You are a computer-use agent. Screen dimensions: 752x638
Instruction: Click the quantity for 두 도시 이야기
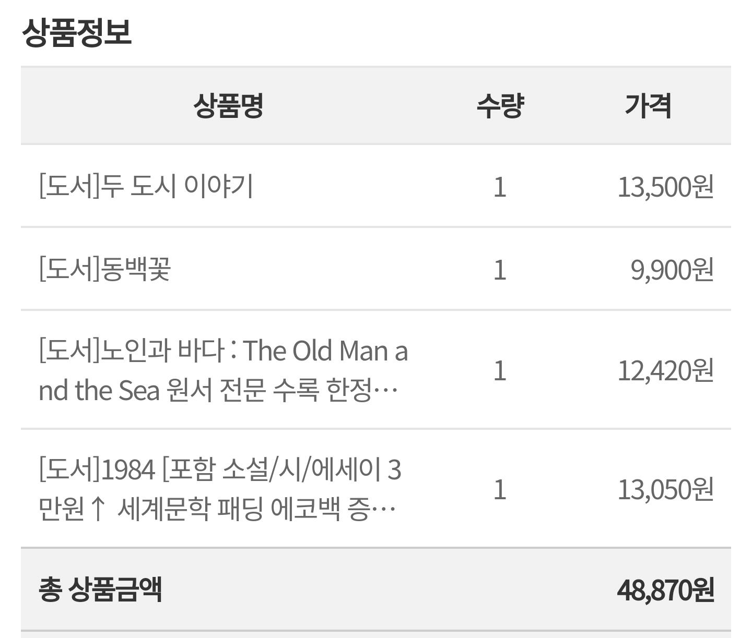pos(500,187)
